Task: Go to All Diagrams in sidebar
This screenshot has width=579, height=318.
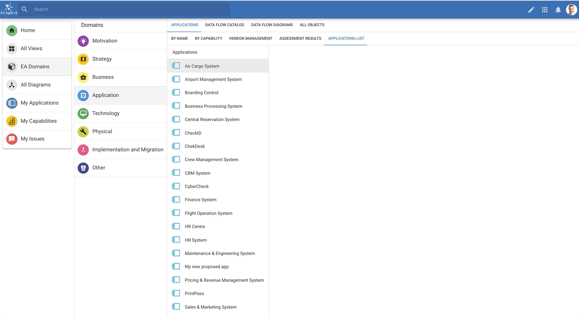Action: point(36,85)
